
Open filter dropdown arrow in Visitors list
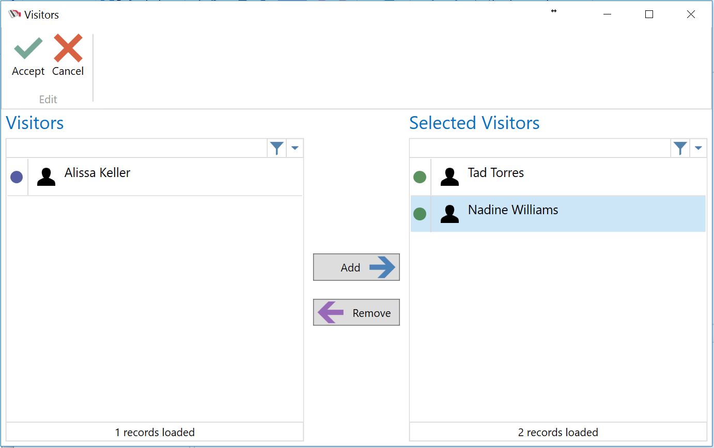(295, 148)
